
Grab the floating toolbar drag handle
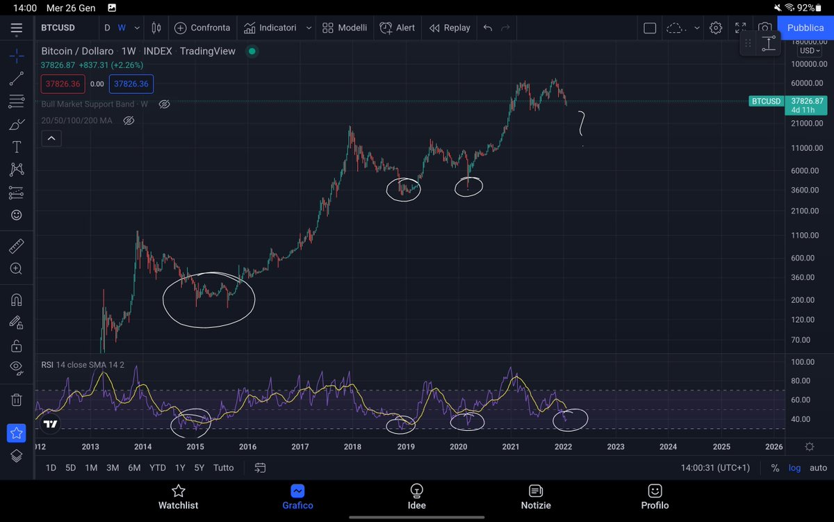748,43
